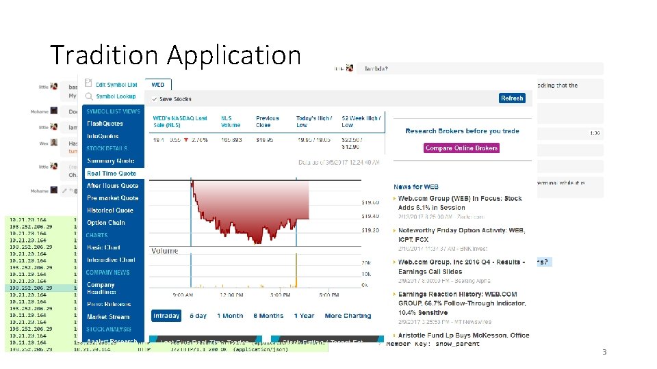
Task: Click bullet arrow beside Earnings Reaction History
Action: tap(394, 294)
